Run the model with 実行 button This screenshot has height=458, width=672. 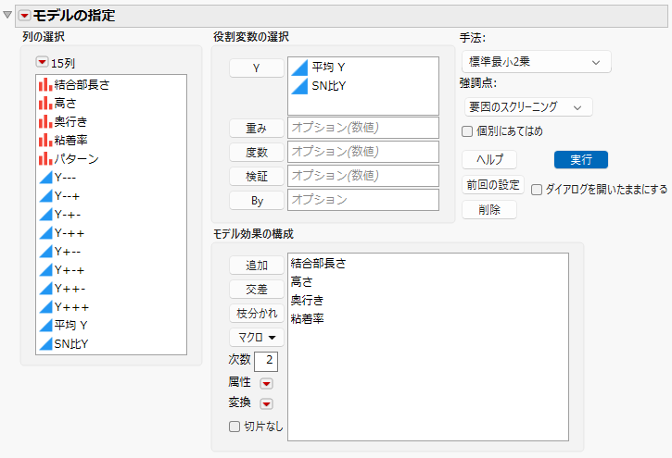click(581, 159)
